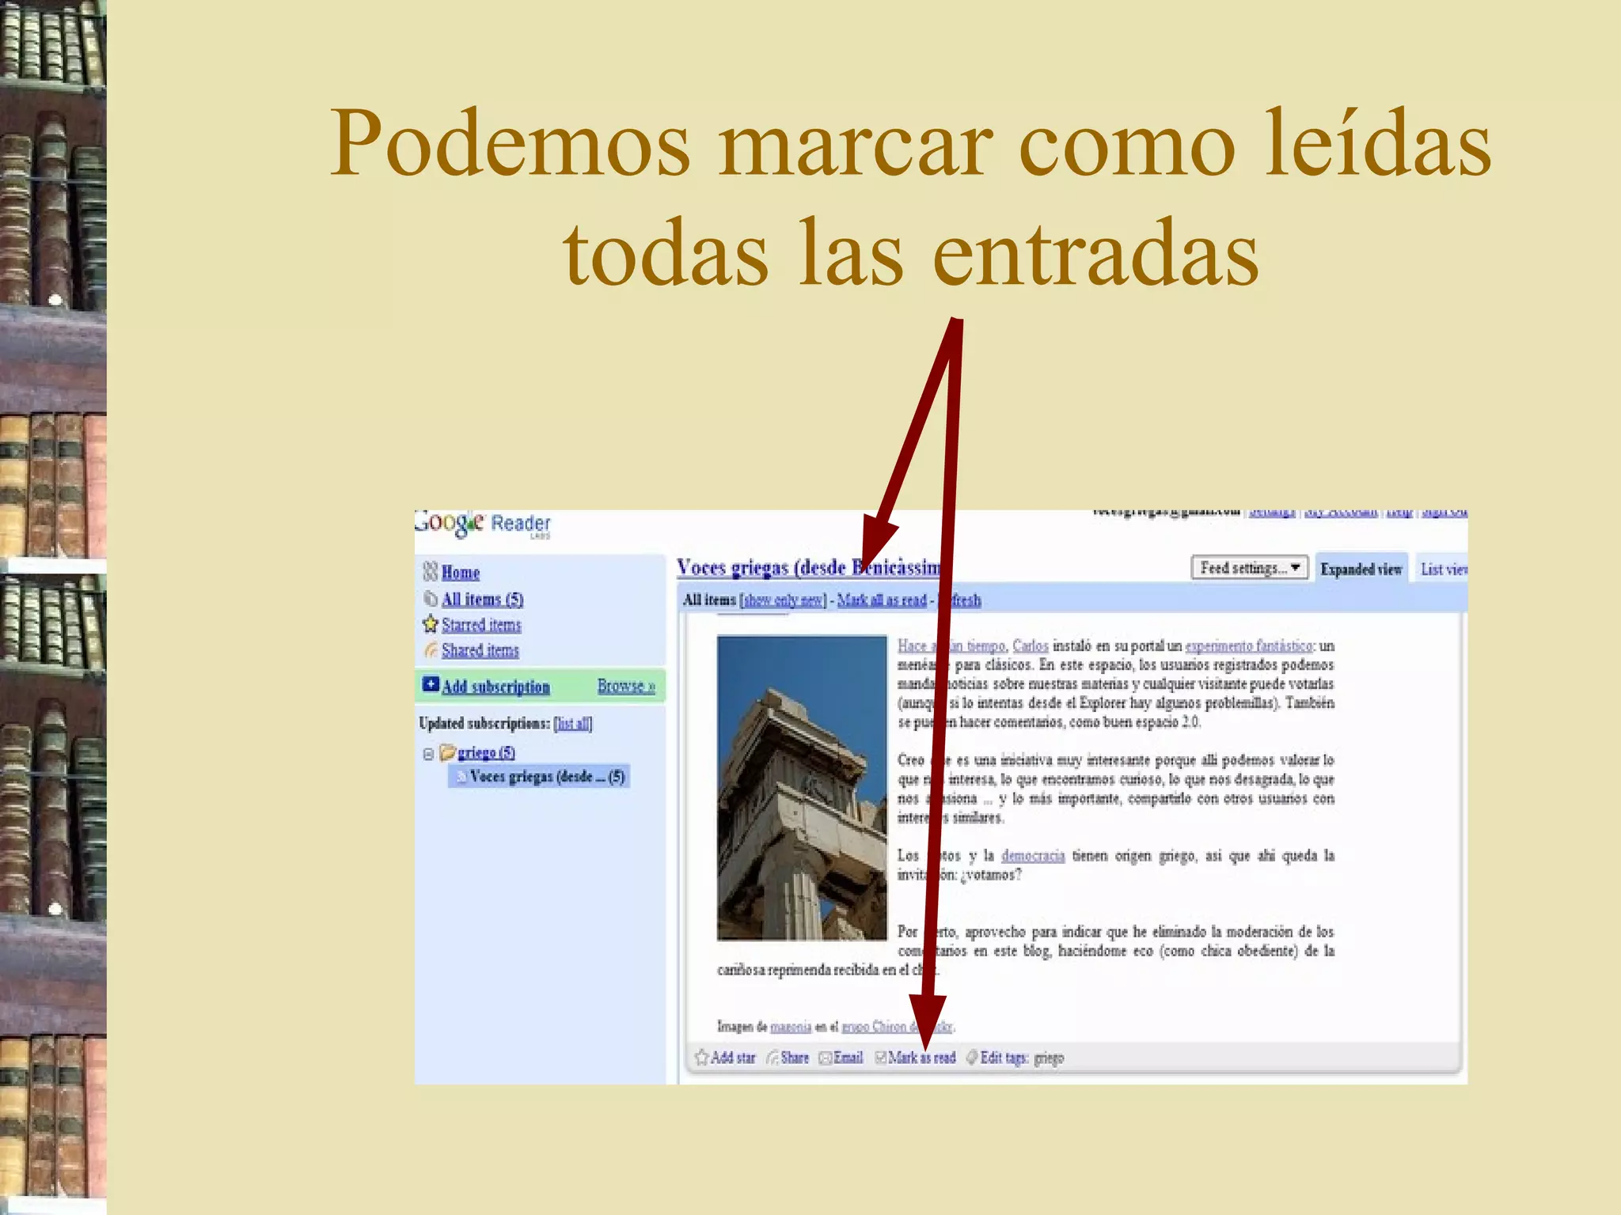Click the Share label below the post

[795, 1058]
